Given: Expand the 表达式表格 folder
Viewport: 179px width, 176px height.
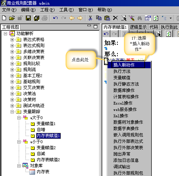Looking at the screenshot, I should (12, 40).
